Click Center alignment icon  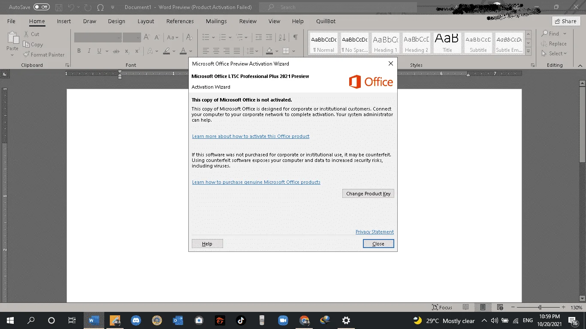[x=216, y=51]
